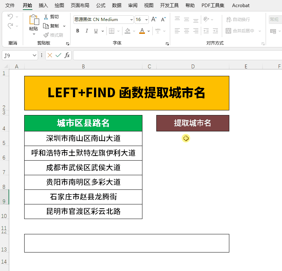The height and width of the screenshot is (271, 282).
Task: Expand underline style dropdown arrow
Action: point(103,31)
